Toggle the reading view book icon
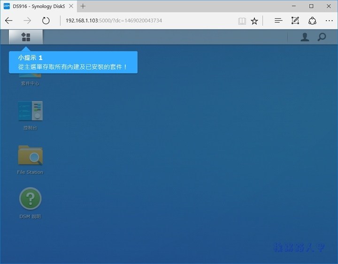 tap(242, 21)
